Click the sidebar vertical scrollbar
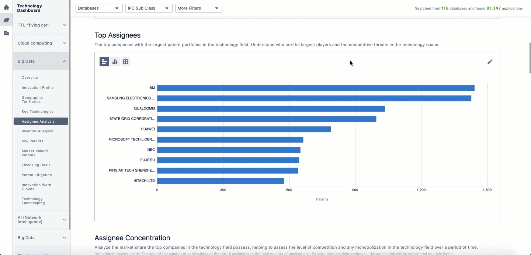531x255 pixels. (69, 111)
